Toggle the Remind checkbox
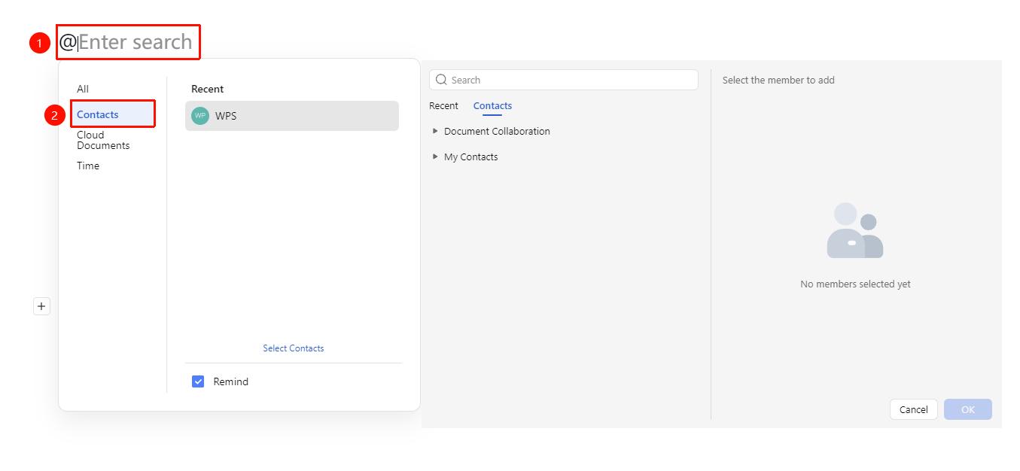 click(198, 381)
